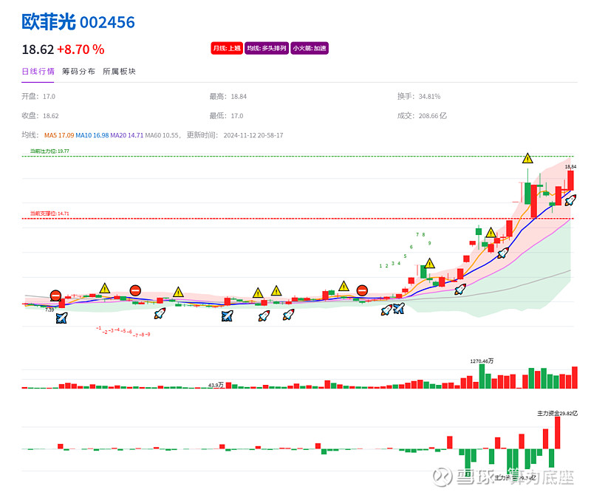
Task: Click the 1270.46万 peak volume label
Action: pos(482,361)
